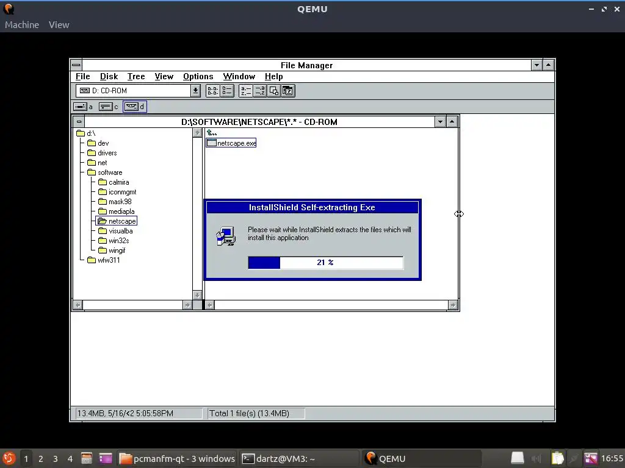
Task: Select the calmira folder
Action: pos(114,182)
